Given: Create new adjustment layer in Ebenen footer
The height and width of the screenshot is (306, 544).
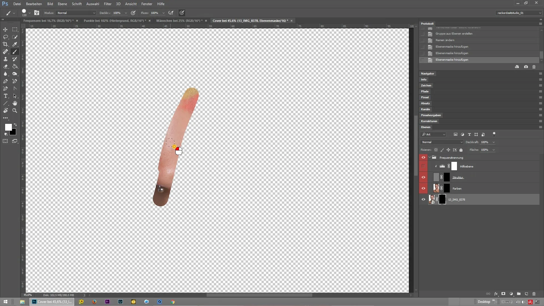Looking at the screenshot, I should point(511,294).
